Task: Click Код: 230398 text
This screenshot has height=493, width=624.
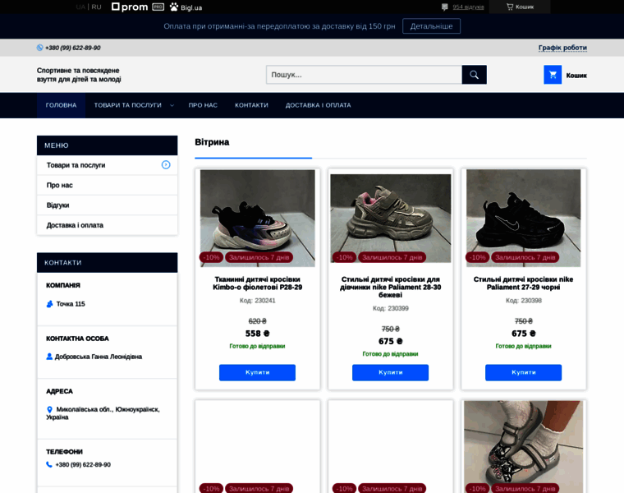Action: (x=523, y=301)
